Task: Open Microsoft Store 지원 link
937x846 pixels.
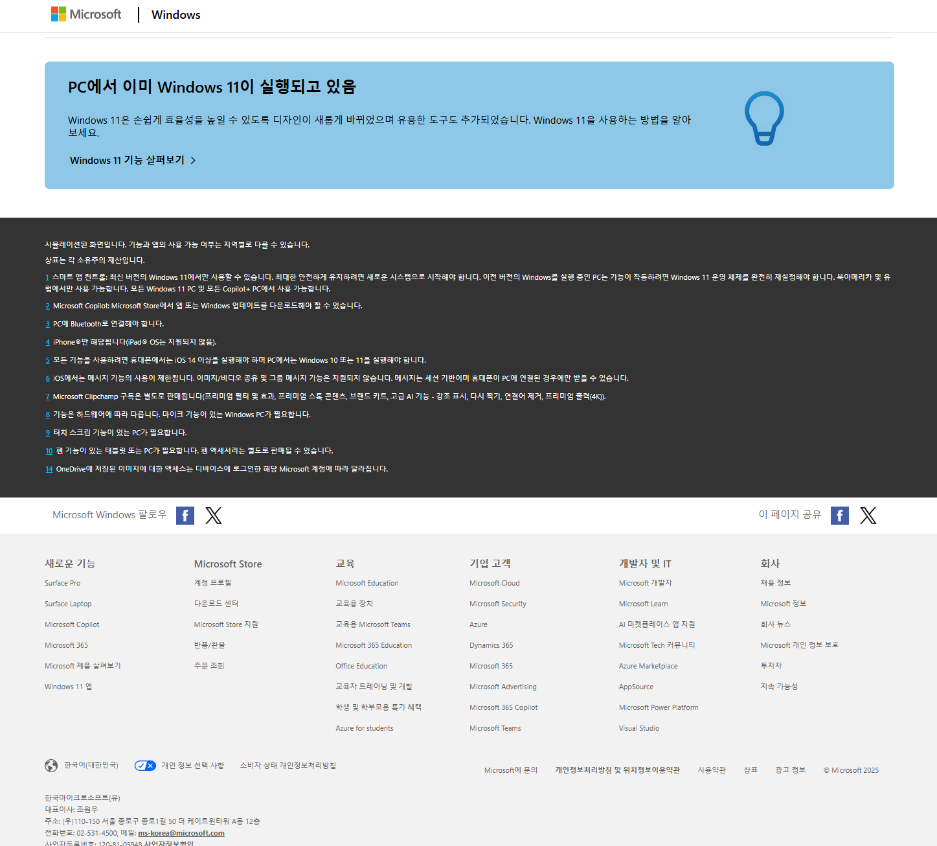Action: click(x=226, y=624)
